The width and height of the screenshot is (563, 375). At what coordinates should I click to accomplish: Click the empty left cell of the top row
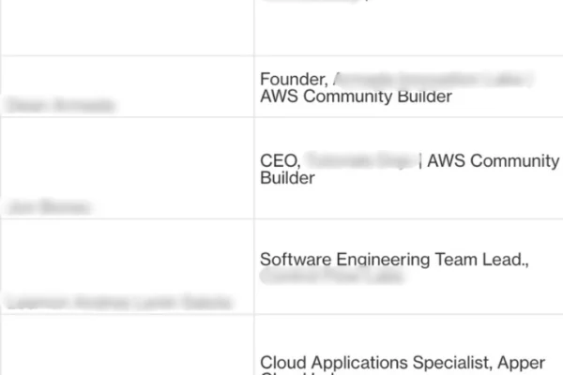127,26
